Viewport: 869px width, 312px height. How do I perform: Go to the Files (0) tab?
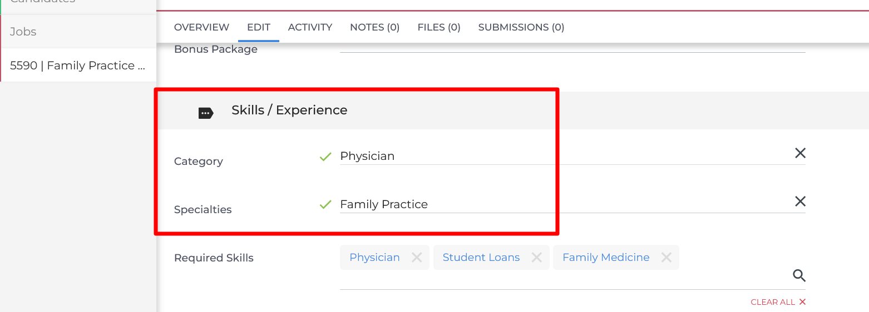pos(439,27)
